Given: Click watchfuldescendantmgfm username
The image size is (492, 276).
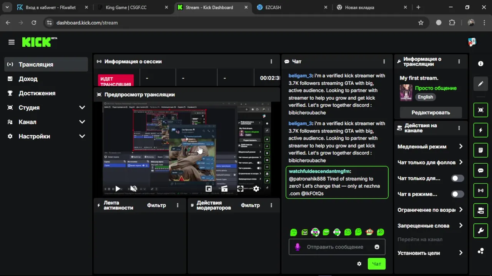Looking at the screenshot, I should coord(319,171).
